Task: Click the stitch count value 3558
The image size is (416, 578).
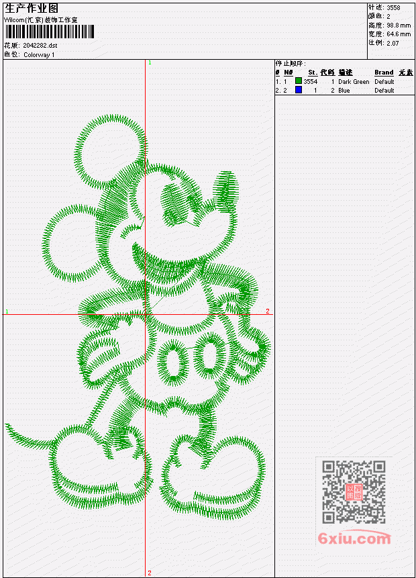Action: [x=393, y=7]
